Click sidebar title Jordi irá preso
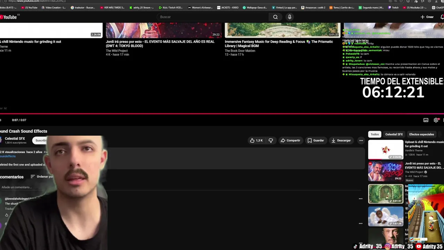This screenshot has width=444, height=250. pos(424,166)
